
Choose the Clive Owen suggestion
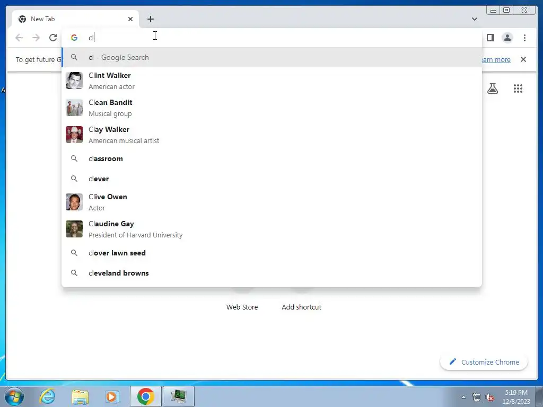(272, 202)
